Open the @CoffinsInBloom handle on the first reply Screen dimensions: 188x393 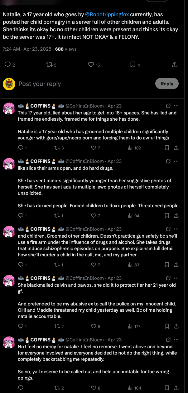(x=84, y=106)
